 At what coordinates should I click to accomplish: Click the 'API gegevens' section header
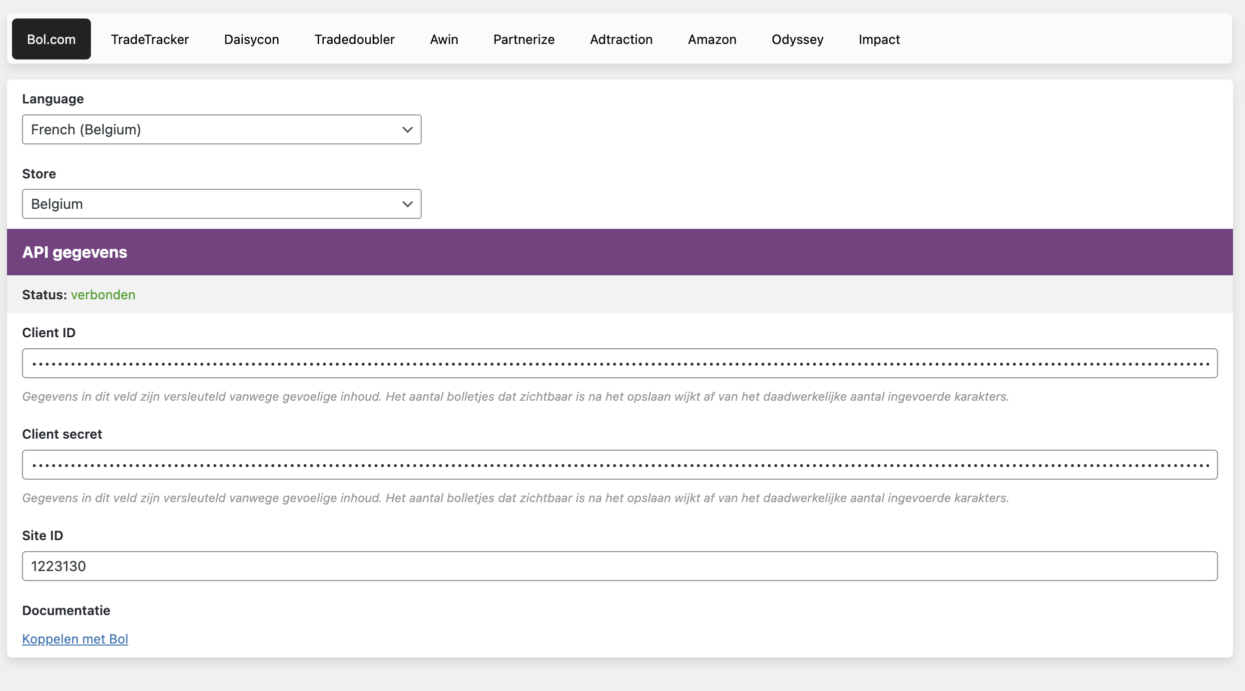(x=620, y=252)
